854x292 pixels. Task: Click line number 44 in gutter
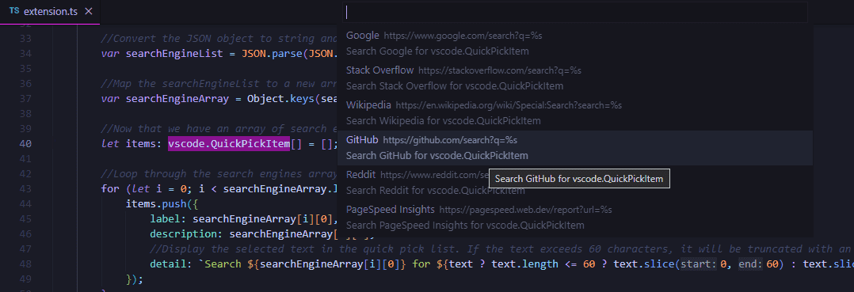tap(25, 204)
